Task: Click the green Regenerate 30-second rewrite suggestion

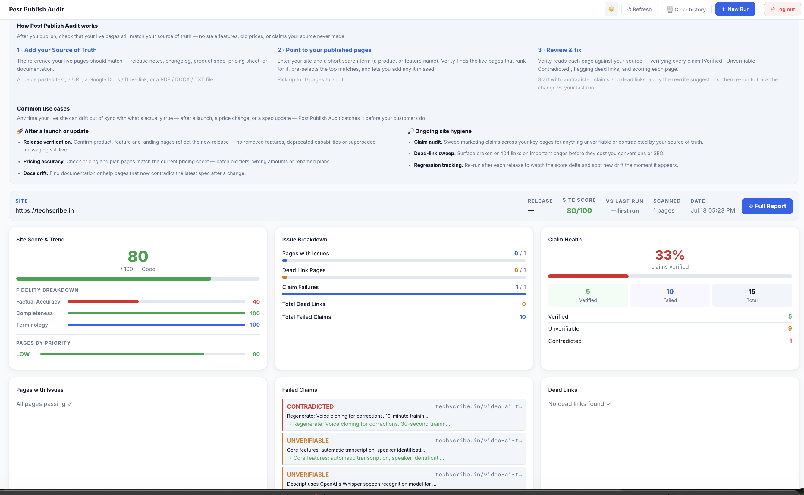Action: point(369,424)
